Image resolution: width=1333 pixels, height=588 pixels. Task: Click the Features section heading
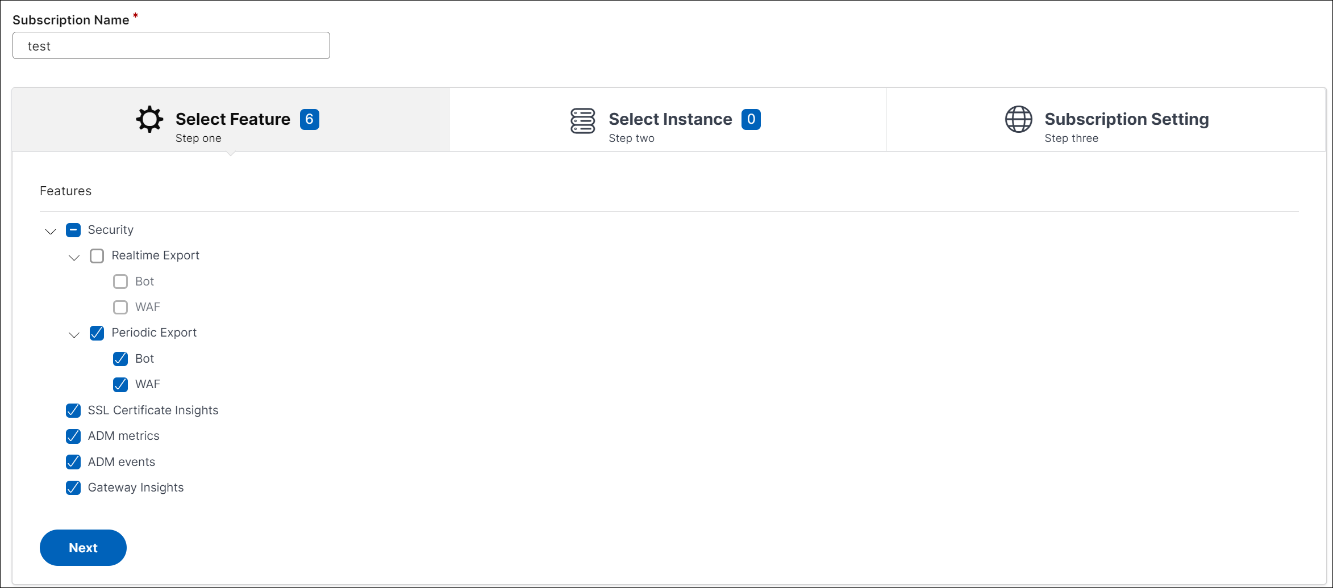point(65,191)
